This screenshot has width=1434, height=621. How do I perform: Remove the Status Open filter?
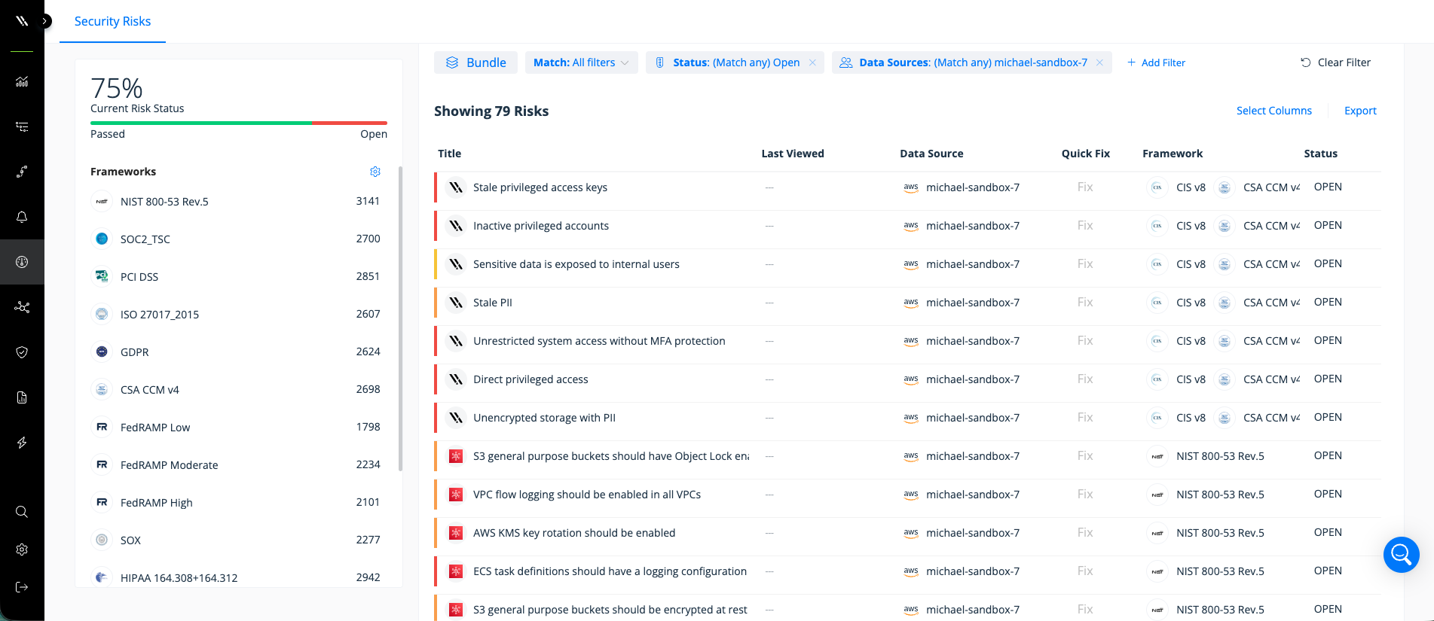point(812,62)
